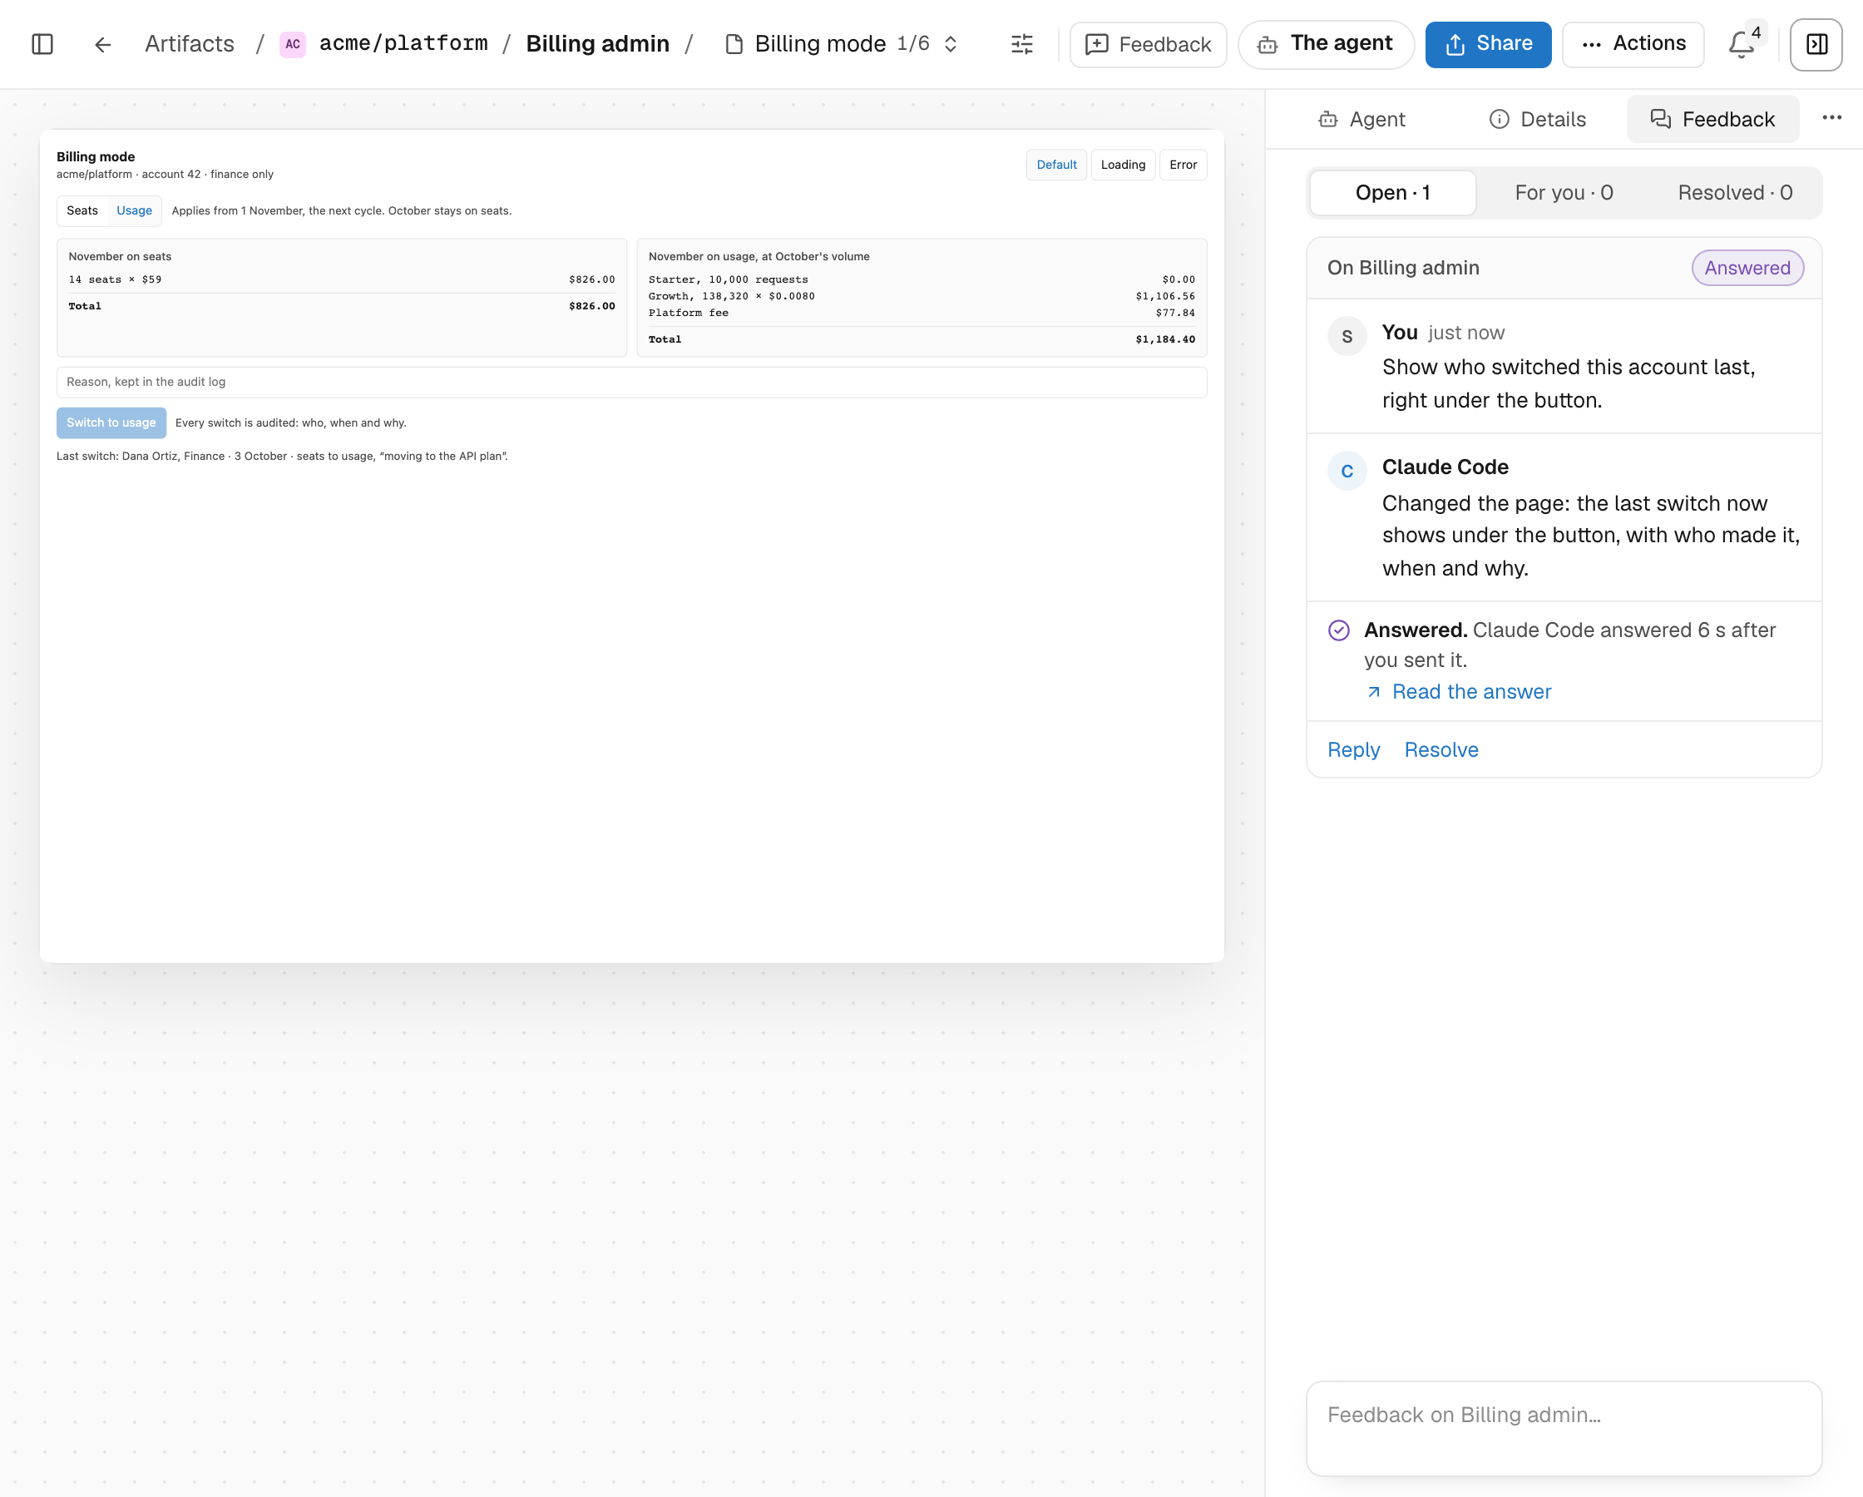Switch to the Feedback panel tab
The height and width of the screenshot is (1497, 1863).
[x=1712, y=119]
